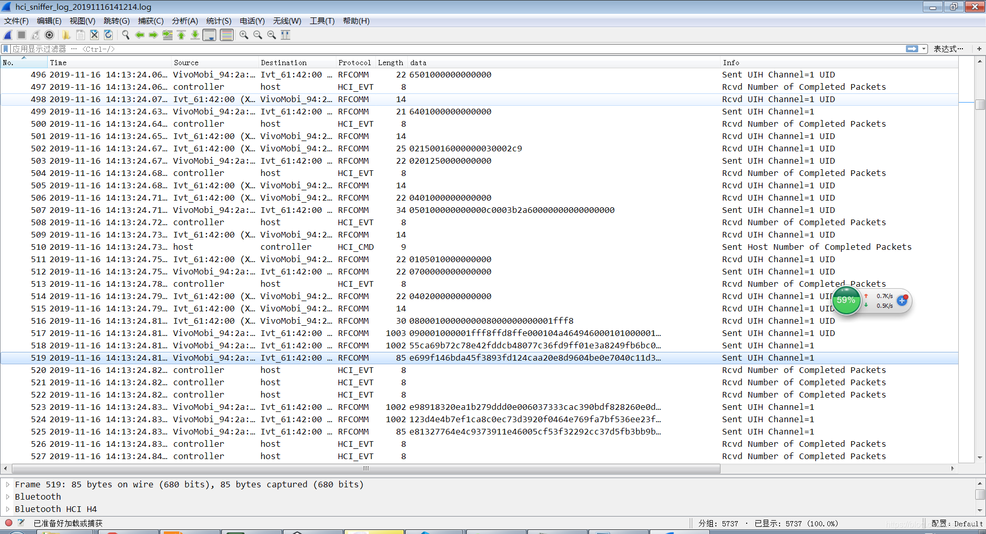Expand the Frame 519 detail tree

click(8, 484)
